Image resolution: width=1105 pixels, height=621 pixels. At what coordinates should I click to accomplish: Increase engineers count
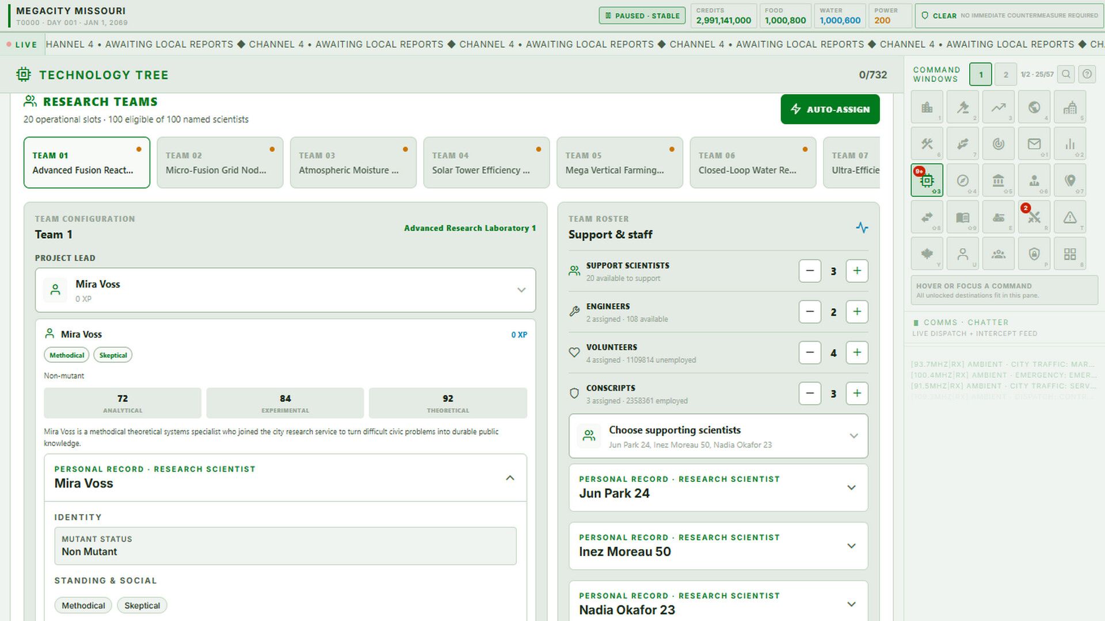(857, 312)
